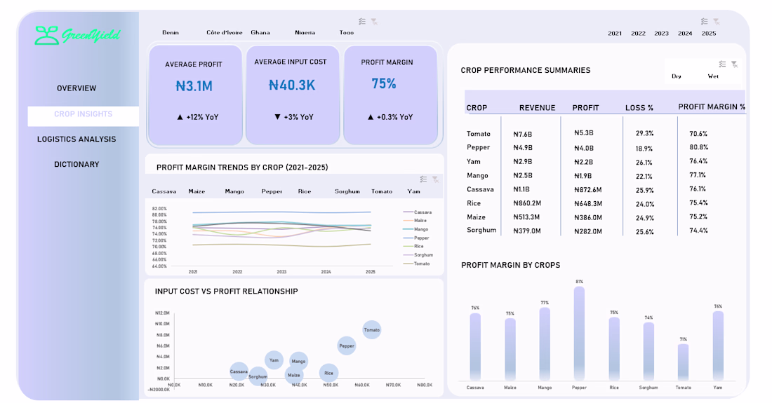The image size is (772, 403).
Task: Select the Rice bubble in scatter chart
Action: [x=328, y=373]
